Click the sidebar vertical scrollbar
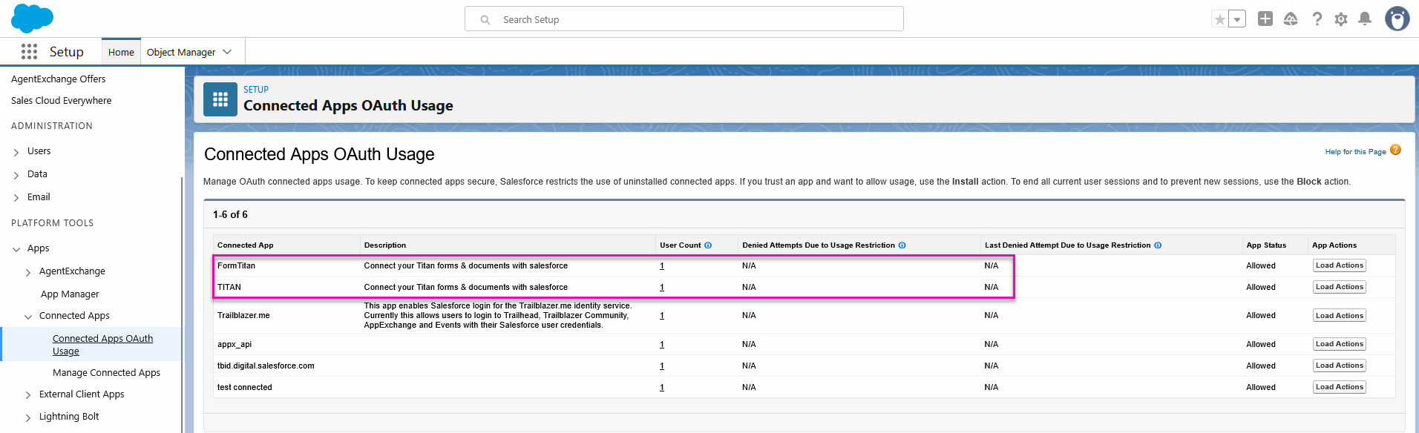This screenshot has width=1419, height=433. 183,304
